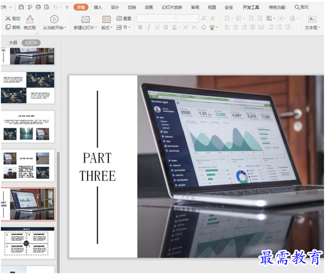Viewport: 326px width, 275px height.
Task: Click the Distributed alignment icon
Action: (261, 27)
